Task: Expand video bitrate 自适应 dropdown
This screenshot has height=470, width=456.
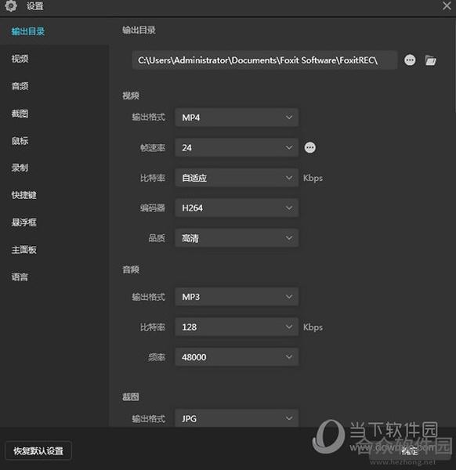Action: [237, 178]
